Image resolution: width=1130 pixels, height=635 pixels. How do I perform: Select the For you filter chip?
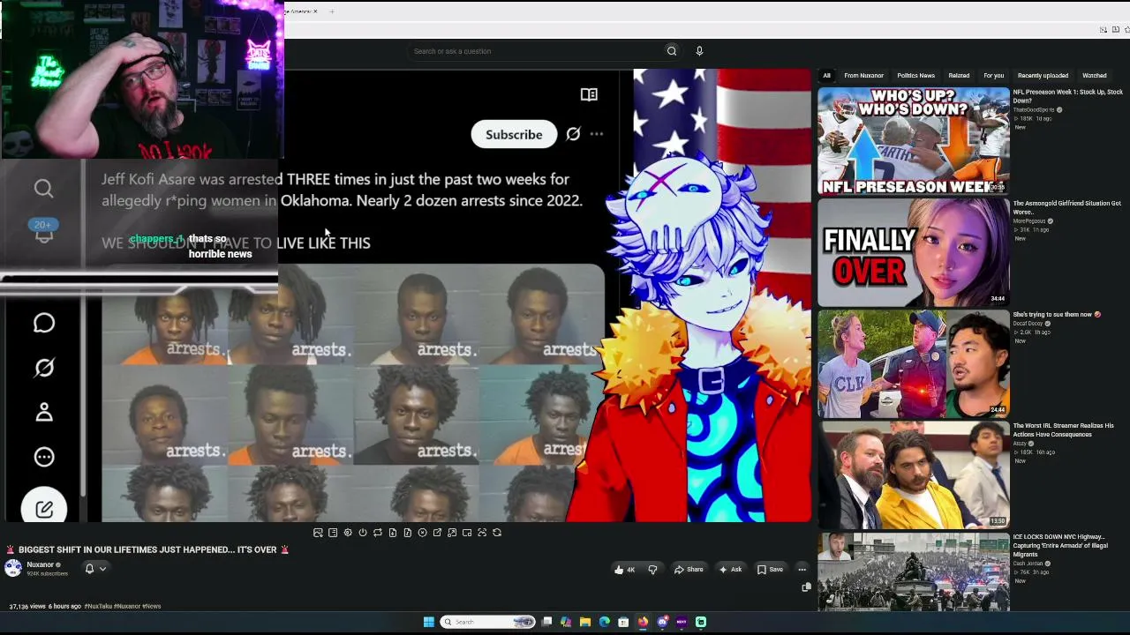(x=994, y=76)
